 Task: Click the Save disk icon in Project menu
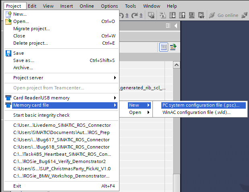(8, 53)
